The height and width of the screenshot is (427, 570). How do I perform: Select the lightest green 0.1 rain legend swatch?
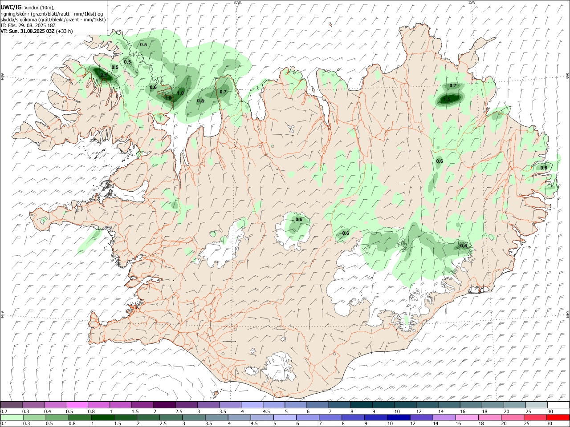pos(12,417)
